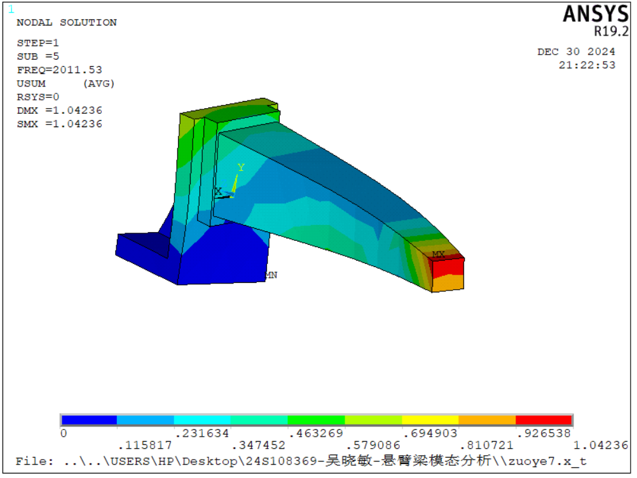Click the orange legend color band

(487, 420)
